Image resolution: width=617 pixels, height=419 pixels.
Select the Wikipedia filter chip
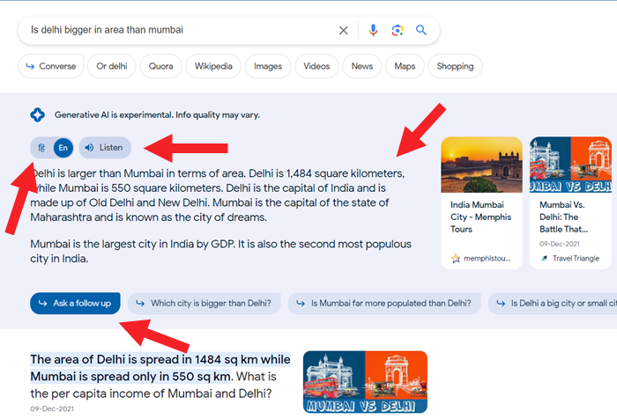pos(213,66)
